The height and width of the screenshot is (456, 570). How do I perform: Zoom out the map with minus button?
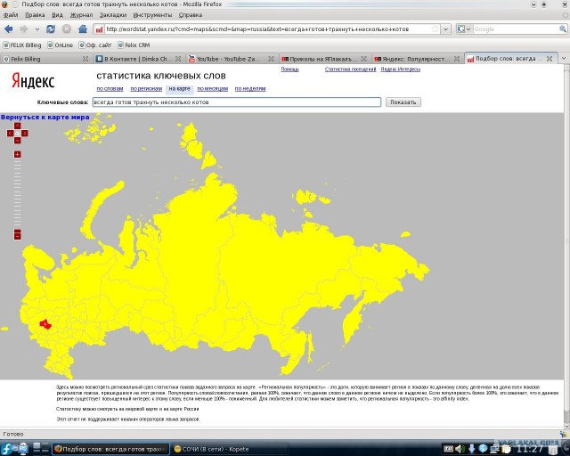[18, 236]
